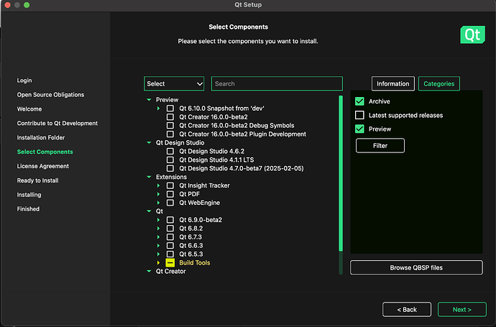Open the Select dropdown
Viewport: 496px width, 327px height.
click(x=174, y=84)
